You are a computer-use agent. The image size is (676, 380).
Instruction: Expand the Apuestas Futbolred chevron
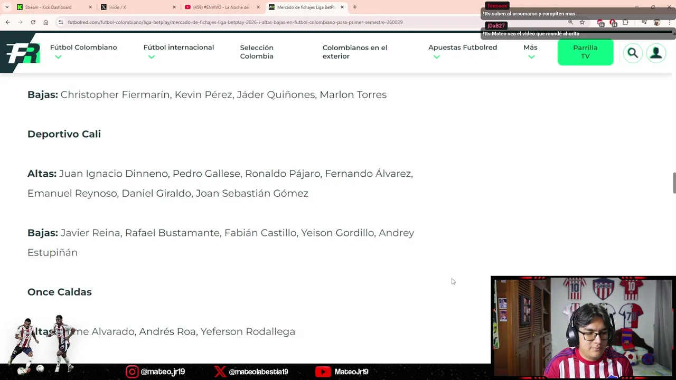pos(436,57)
